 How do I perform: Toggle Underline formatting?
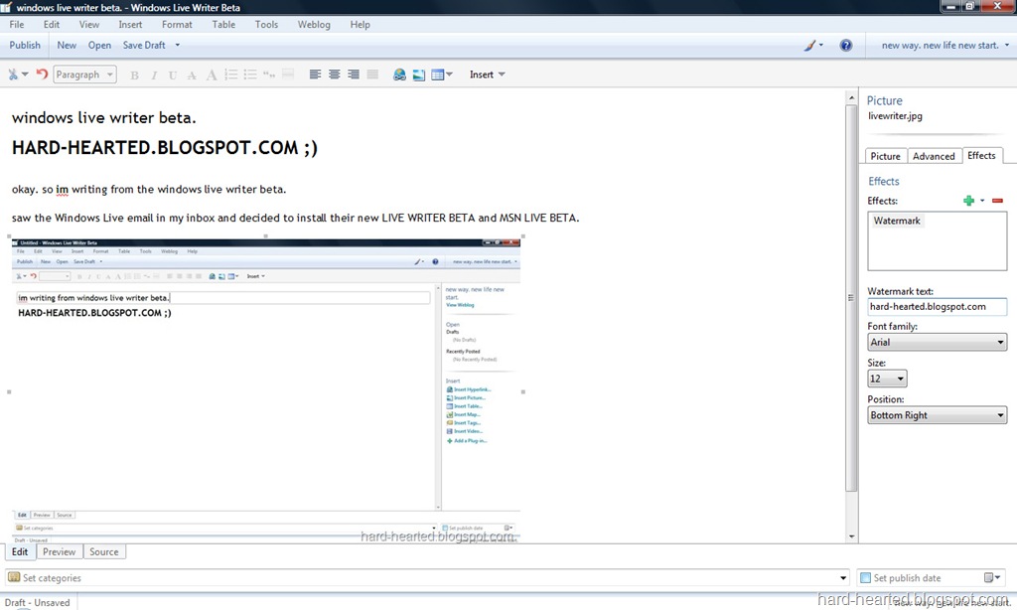(173, 76)
